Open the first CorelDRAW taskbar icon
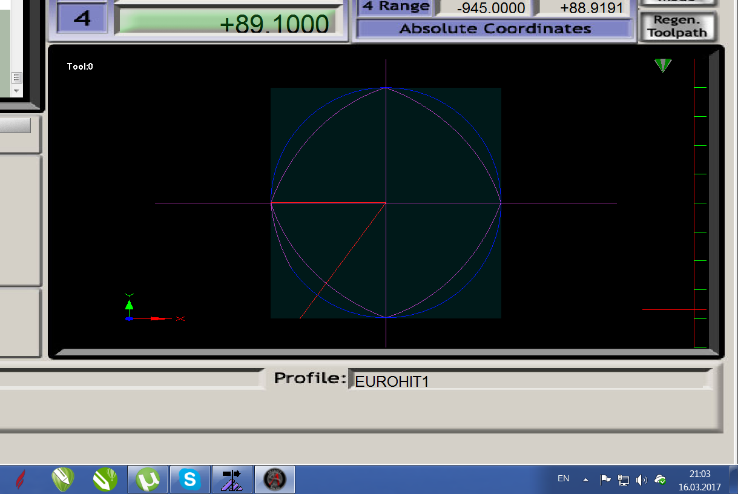The height and width of the screenshot is (494, 738). tap(63, 480)
